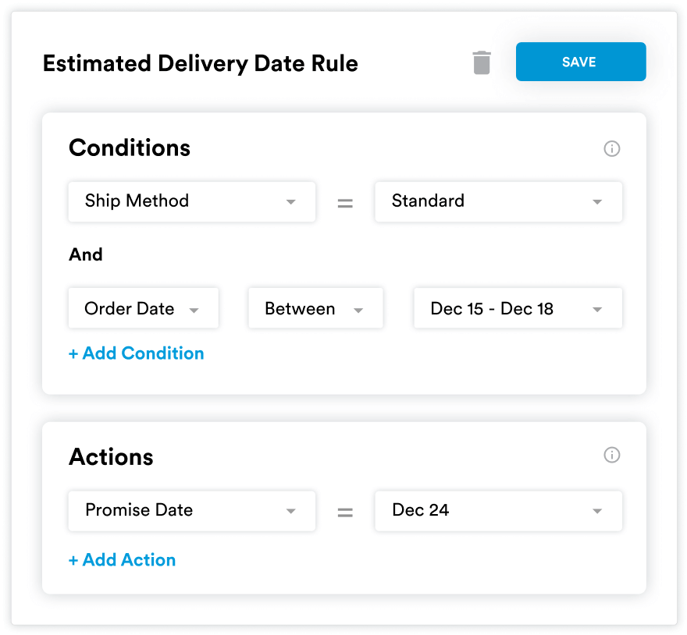687x635 pixels.
Task: Click the arrow beside Order Date
Action: [x=194, y=310]
